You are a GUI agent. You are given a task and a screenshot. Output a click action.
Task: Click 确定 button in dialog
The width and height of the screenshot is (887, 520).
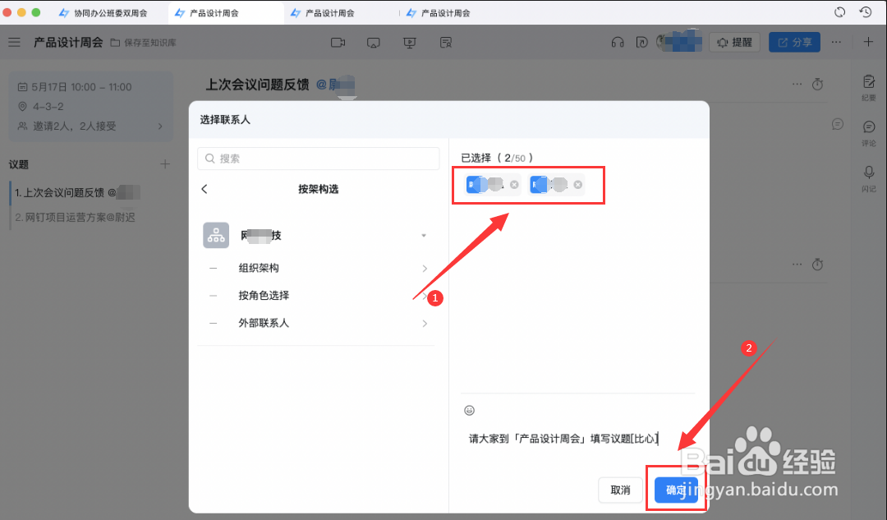pyautogui.click(x=676, y=490)
